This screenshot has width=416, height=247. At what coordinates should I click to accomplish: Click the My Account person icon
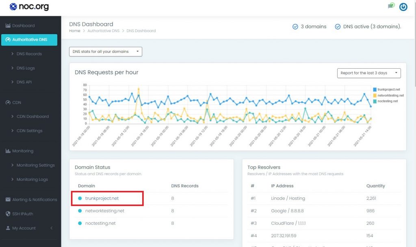point(8,228)
